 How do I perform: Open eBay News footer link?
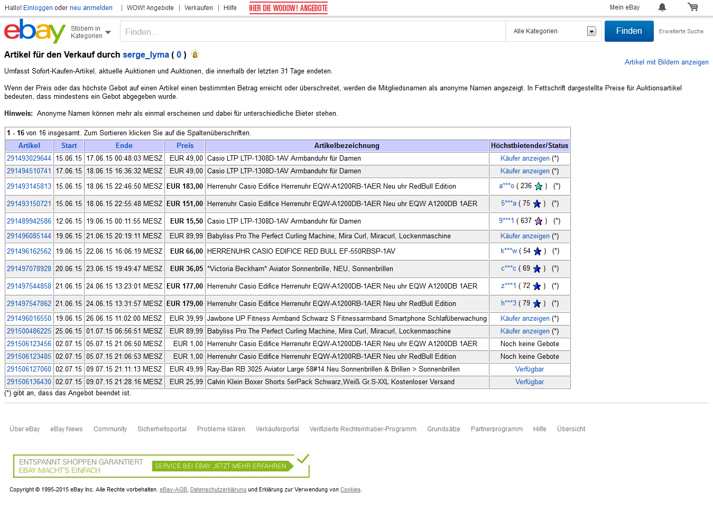coord(67,429)
